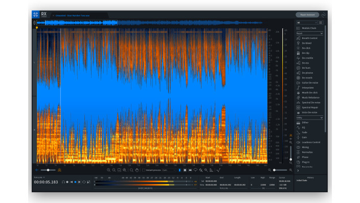Select the lasso selection tool

pyautogui.click(x=195, y=170)
